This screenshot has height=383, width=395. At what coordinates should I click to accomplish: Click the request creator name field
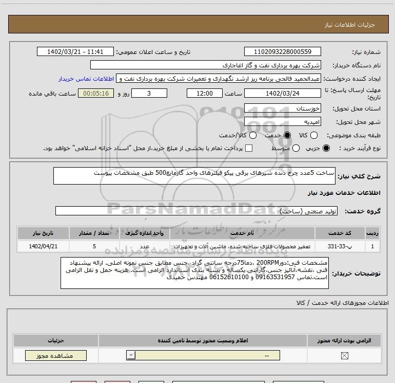point(219,79)
